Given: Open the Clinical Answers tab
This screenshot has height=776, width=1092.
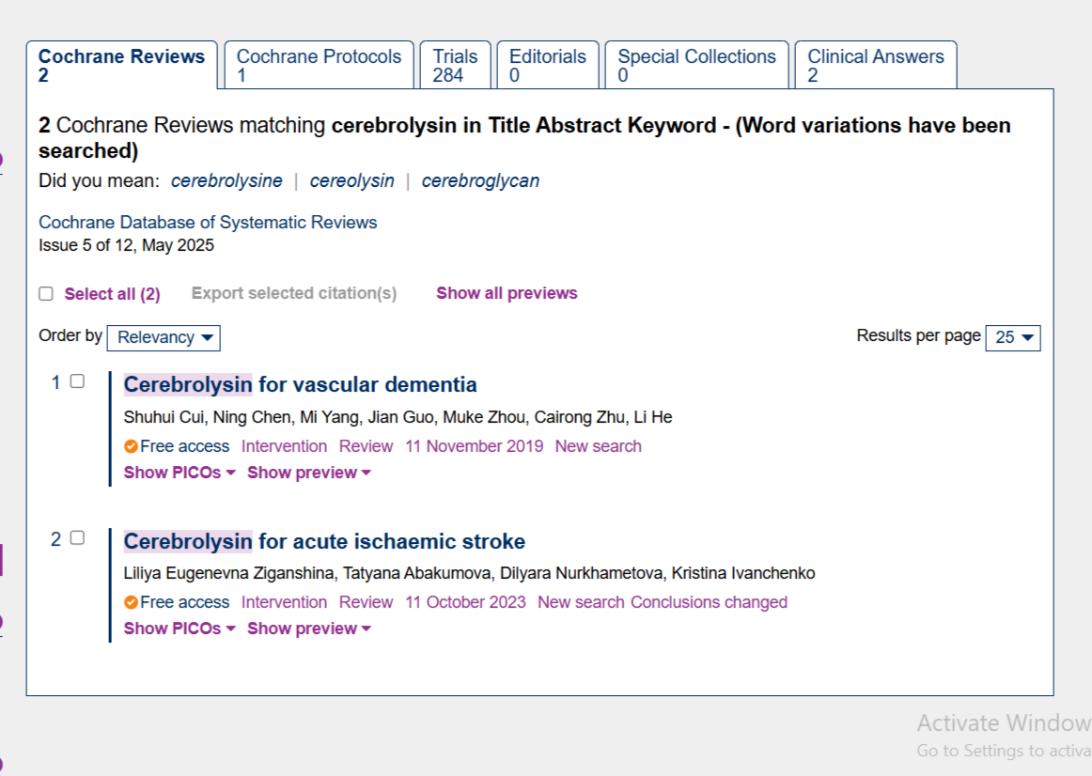Looking at the screenshot, I should [x=876, y=66].
